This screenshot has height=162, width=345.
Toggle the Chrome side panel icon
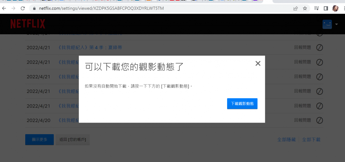326,8
